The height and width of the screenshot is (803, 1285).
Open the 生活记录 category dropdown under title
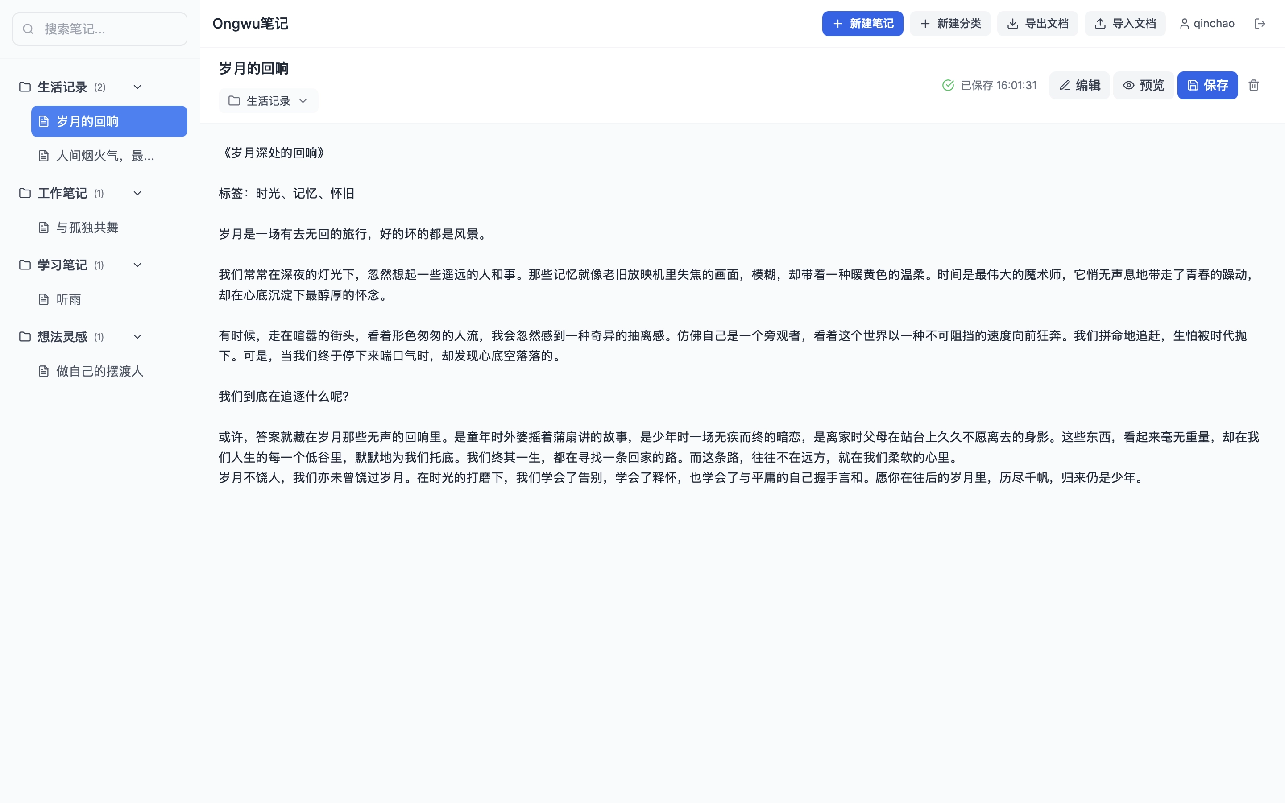268,101
